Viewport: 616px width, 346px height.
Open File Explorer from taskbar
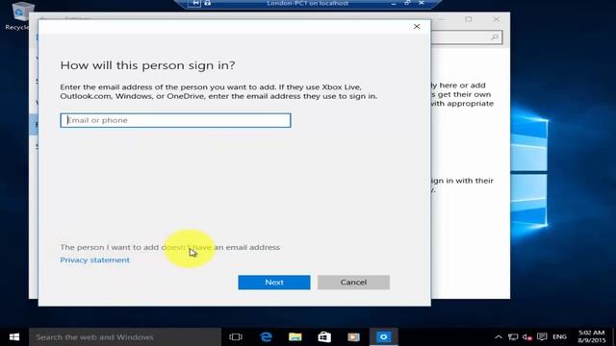[x=295, y=337]
